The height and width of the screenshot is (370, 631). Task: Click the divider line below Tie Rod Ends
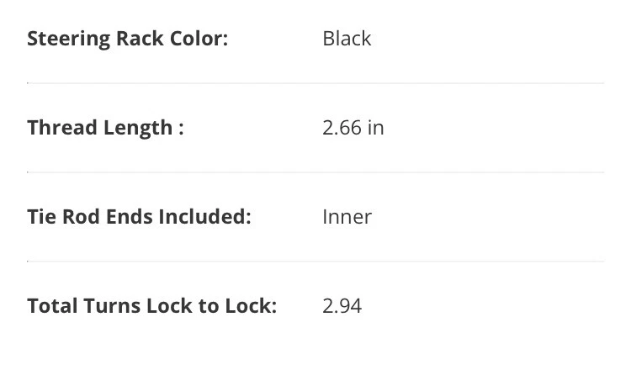point(315,262)
